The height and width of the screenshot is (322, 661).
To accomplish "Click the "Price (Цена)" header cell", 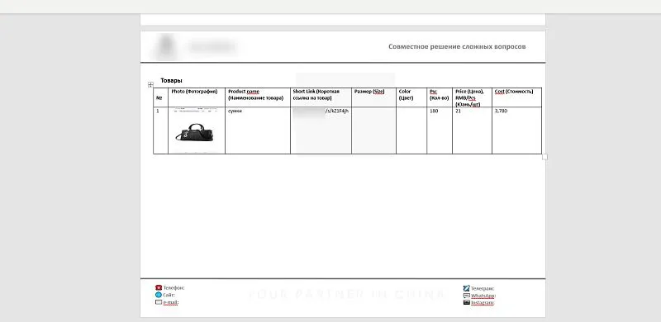I will (x=472, y=97).
